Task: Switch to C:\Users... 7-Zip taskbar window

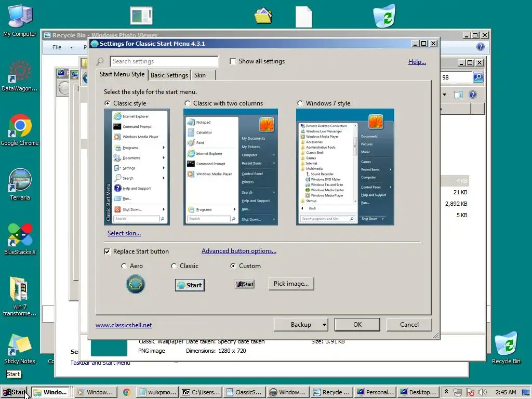Action: 201,392
